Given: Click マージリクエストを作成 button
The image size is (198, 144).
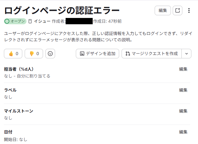Looking at the screenshot, I should (x=152, y=54).
